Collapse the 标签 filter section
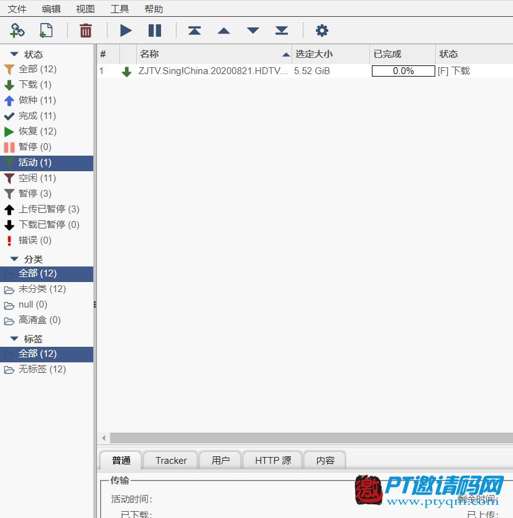This screenshot has width=513, height=518. [14, 339]
